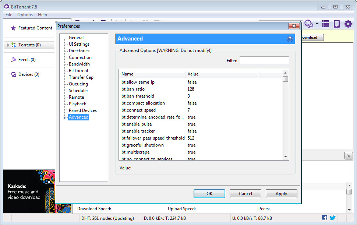Click the Kaskade free music ad banner
The image size is (357, 225).
29,191
